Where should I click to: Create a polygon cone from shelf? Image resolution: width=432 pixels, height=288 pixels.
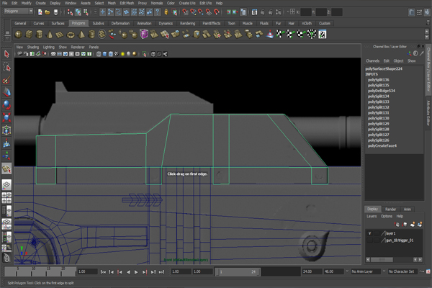[50, 35]
